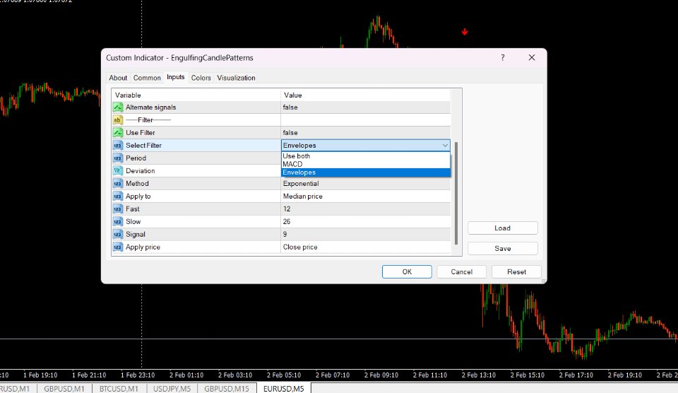The width and height of the screenshot is (678, 393).
Task: Click the Method row enum icon
Action: (x=118, y=184)
